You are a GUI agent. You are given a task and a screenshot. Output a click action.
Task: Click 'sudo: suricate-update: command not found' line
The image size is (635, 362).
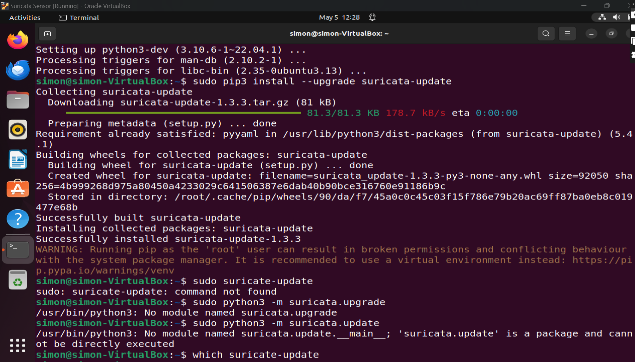coord(156,292)
